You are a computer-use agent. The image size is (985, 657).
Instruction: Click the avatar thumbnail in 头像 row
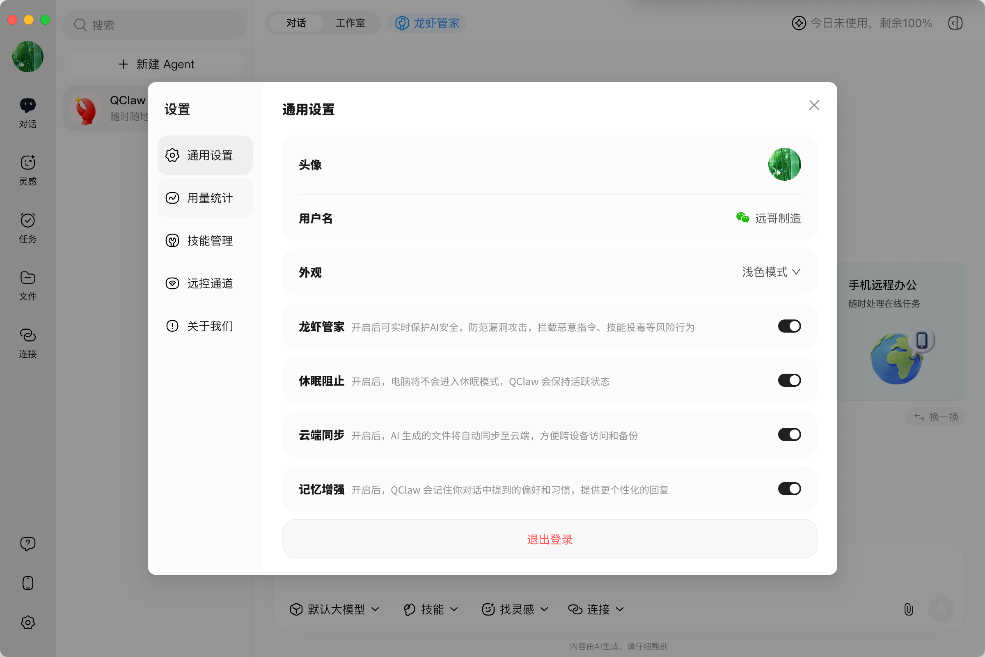point(784,164)
